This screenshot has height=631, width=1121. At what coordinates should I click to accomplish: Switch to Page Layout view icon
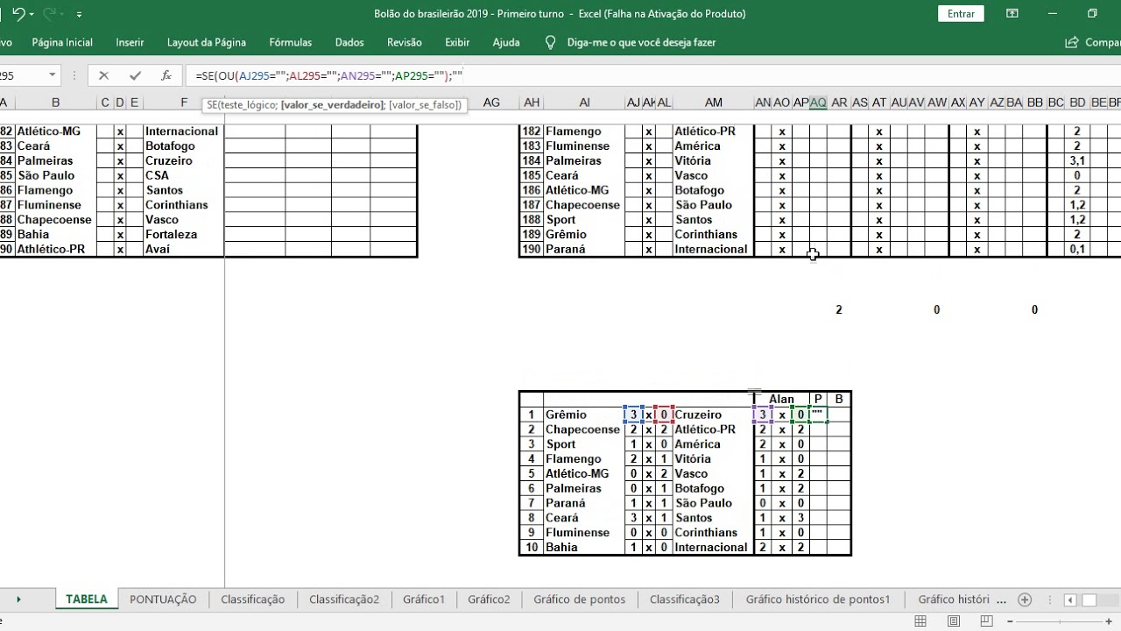point(952,621)
